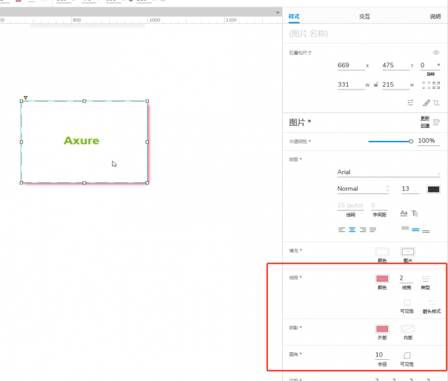Edit the 字间距 character spacing field
Screen dimensions: 448x381
pos(379,205)
